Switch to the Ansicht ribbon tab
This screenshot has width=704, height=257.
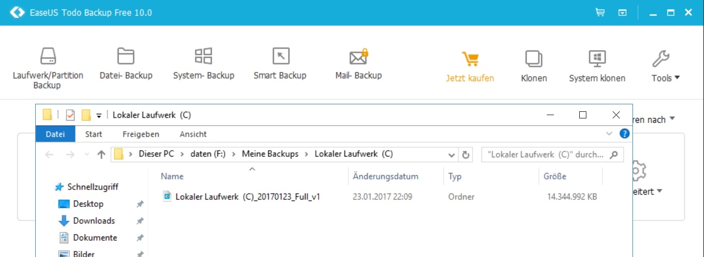[x=193, y=134]
